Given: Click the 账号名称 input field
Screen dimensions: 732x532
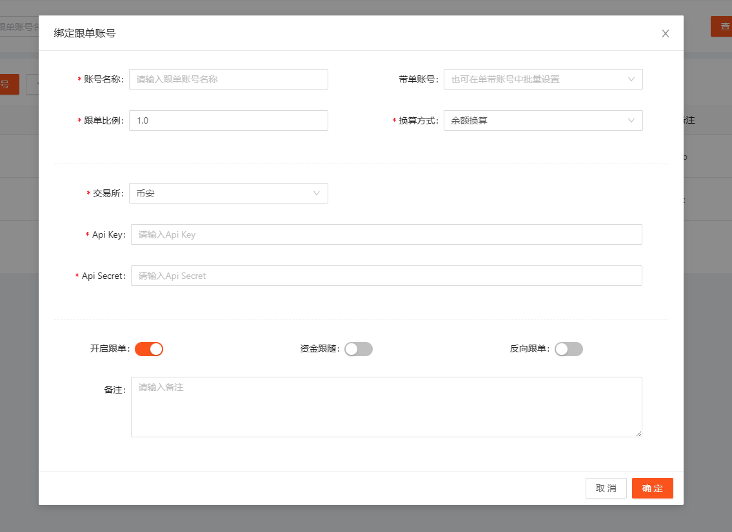Looking at the screenshot, I should point(228,79).
